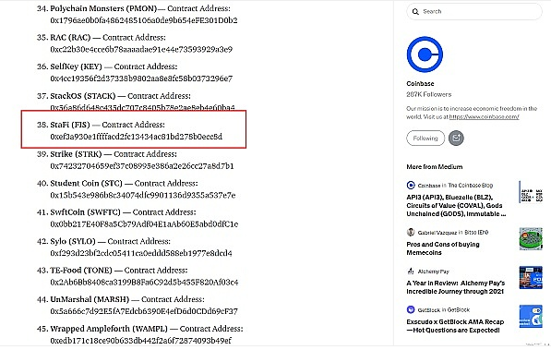Viewport: 551px width, 350px height.
Task: Click the More from Medium heading
Action: 435,167
